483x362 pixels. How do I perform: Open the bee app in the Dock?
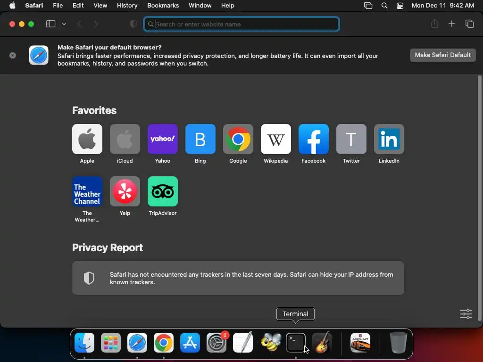[x=271, y=342]
